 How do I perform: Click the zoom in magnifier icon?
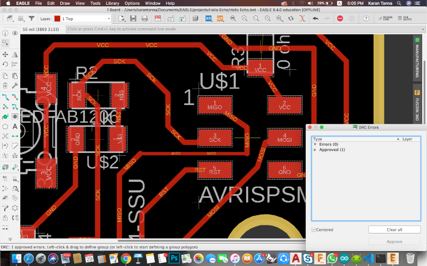pyautogui.click(x=244, y=19)
